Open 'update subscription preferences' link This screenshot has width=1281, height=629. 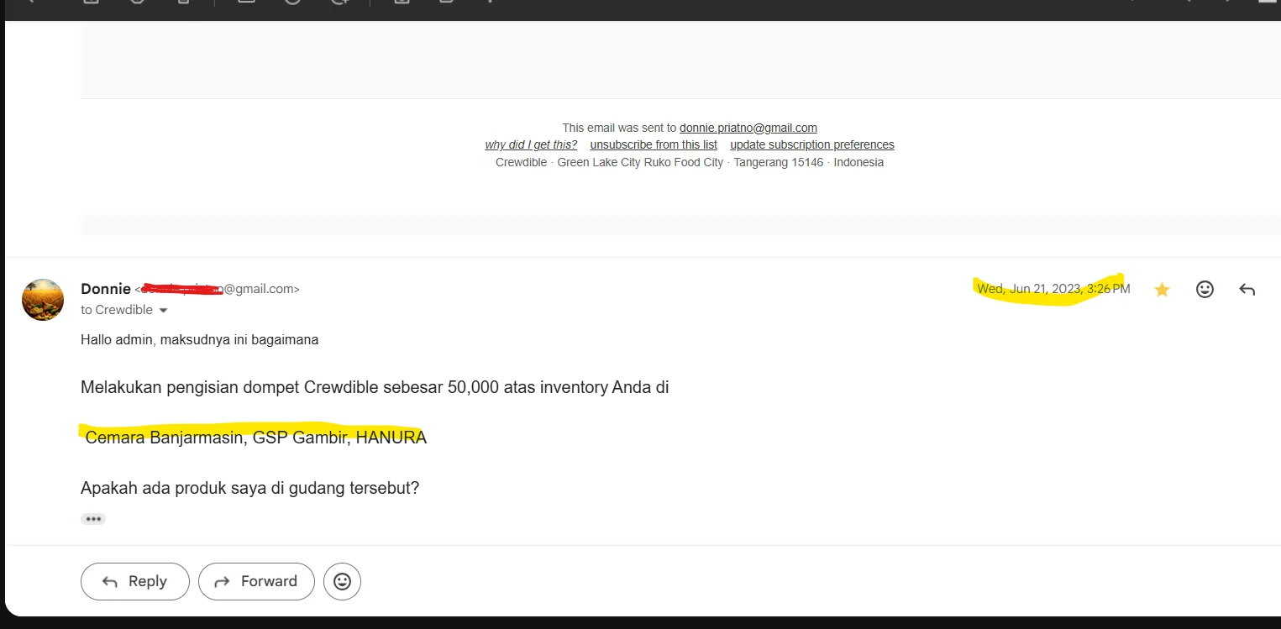(x=812, y=144)
